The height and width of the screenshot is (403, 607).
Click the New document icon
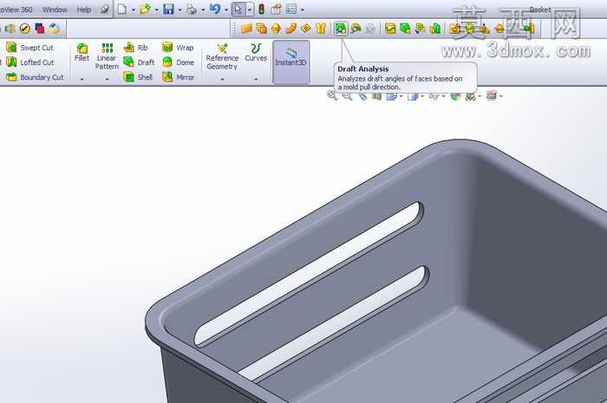(122, 9)
